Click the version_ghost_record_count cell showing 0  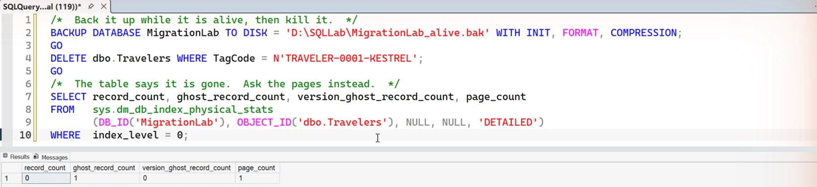click(x=188, y=178)
